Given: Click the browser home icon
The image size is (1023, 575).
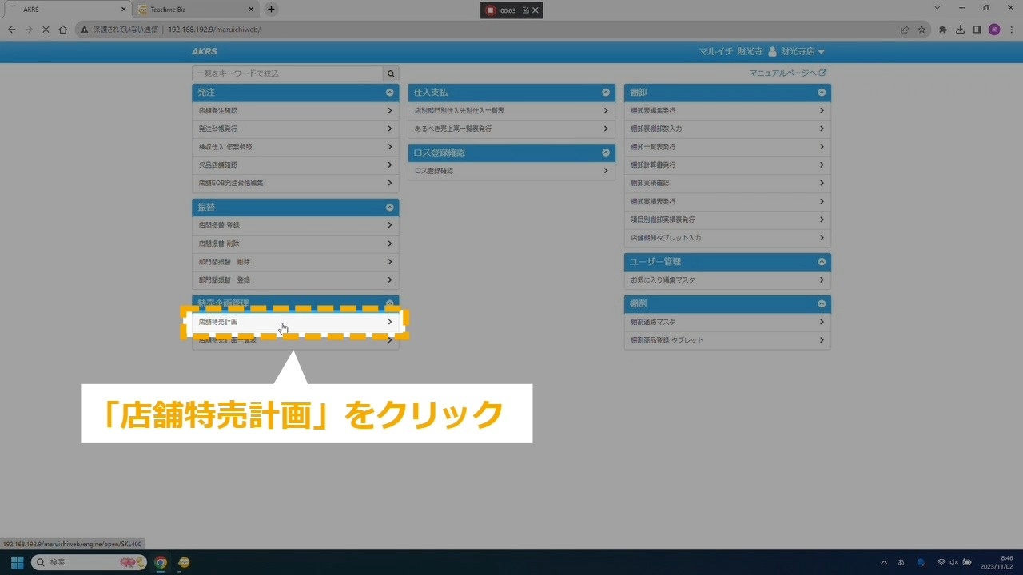Looking at the screenshot, I should click(63, 30).
